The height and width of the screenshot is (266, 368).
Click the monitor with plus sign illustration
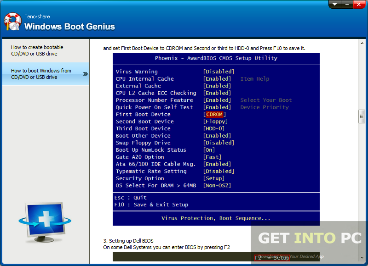pyautogui.click(x=45, y=222)
